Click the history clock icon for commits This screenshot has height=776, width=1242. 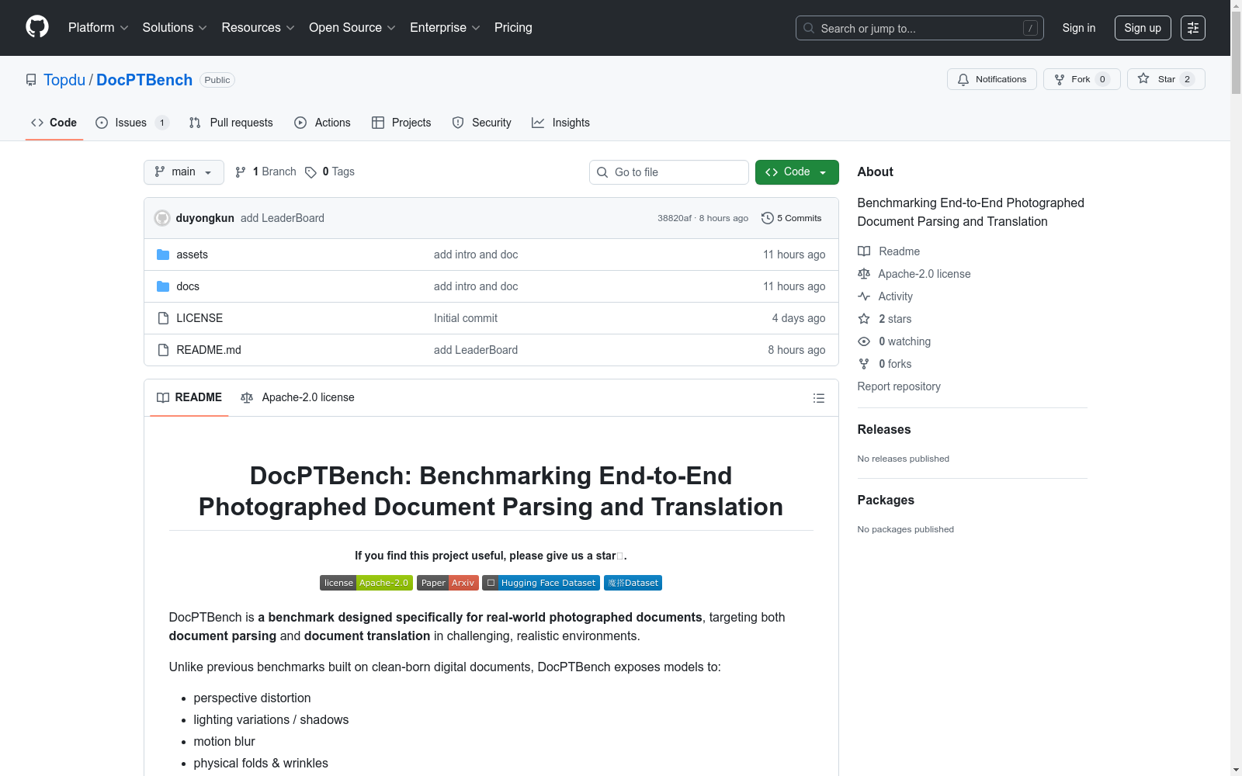point(768,218)
